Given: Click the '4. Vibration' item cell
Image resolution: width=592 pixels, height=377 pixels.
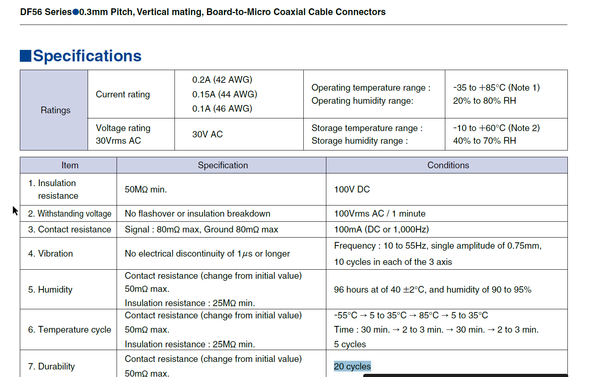Looking at the screenshot, I should (x=51, y=253).
